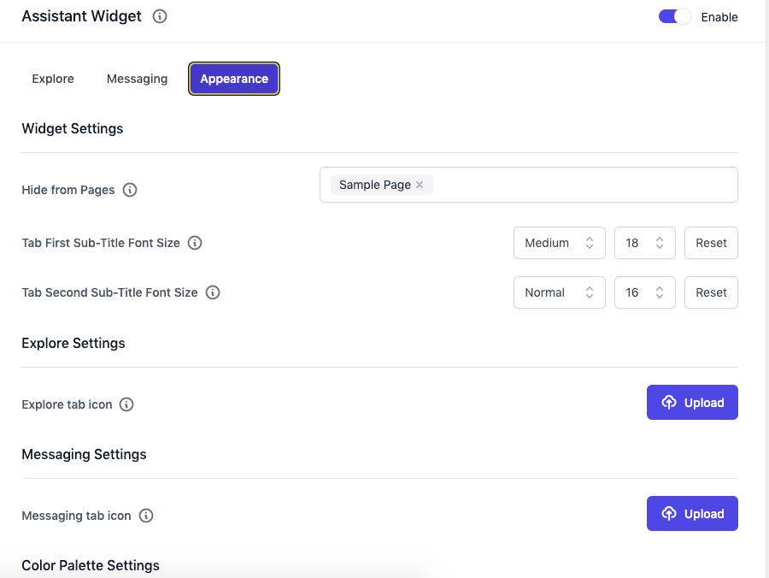Open the Normal font weight dropdown

coord(559,292)
